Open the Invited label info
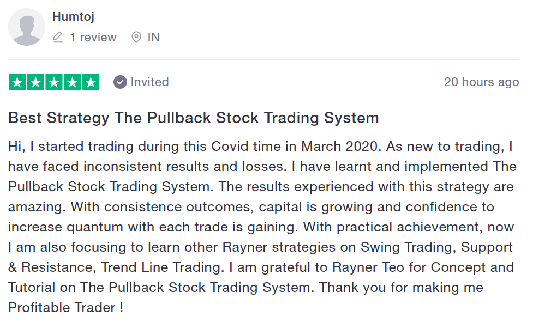533x323 pixels. pyautogui.click(x=149, y=82)
